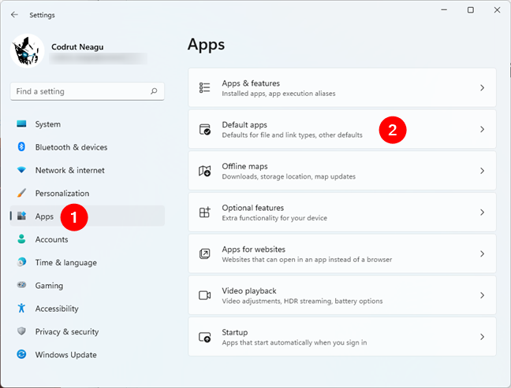Click the Apps & features list icon
511x388 pixels.
pyautogui.click(x=205, y=88)
